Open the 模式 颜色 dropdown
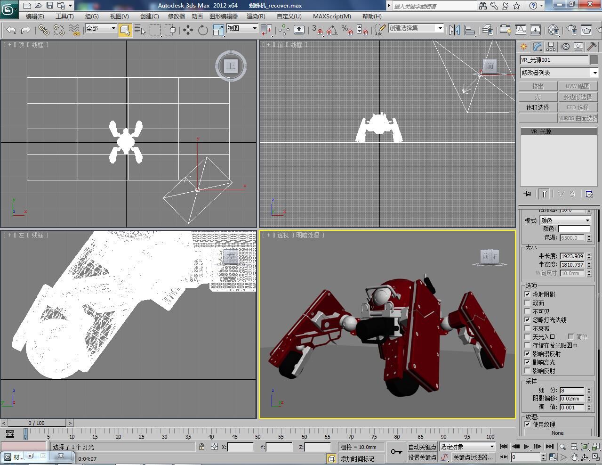This screenshot has width=602, height=465. click(x=565, y=220)
